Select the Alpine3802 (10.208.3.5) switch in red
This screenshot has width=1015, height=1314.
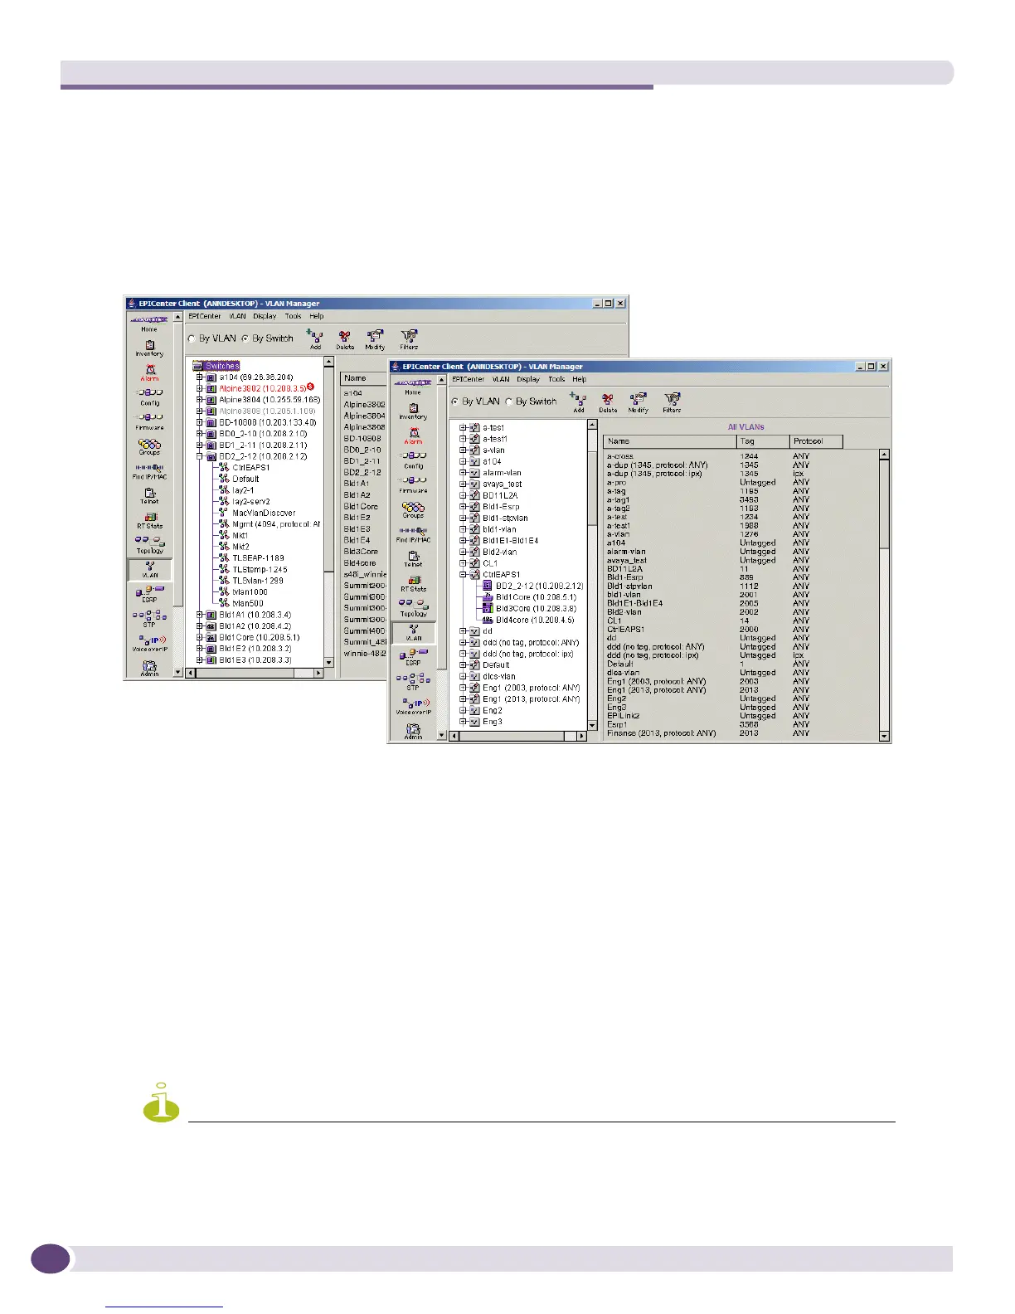(262, 388)
